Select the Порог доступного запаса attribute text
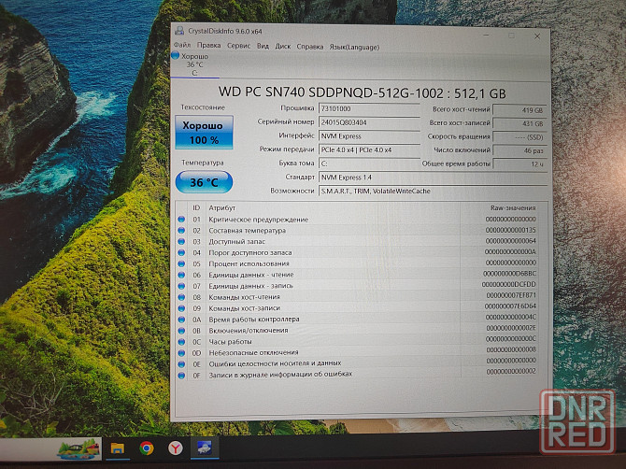The width and height of the screenshot is (626, 469). click(x=250, y=252)
